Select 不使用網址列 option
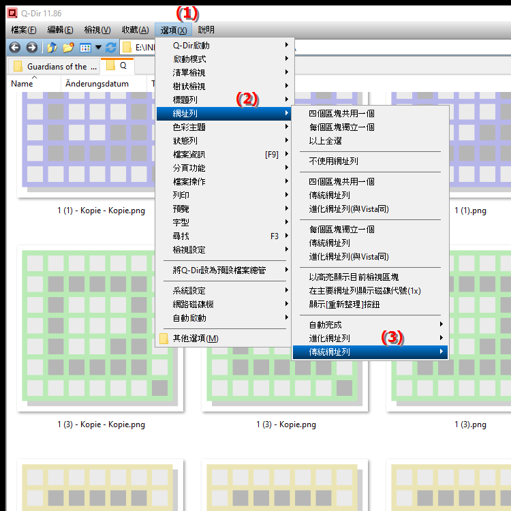 pos(333,161)
